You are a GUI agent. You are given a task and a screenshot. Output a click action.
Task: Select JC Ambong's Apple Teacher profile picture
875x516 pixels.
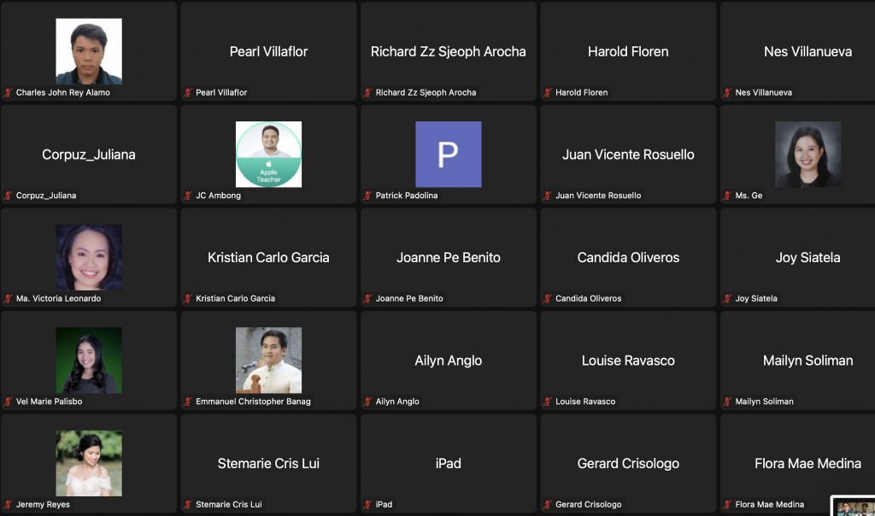tap(268, 155)
